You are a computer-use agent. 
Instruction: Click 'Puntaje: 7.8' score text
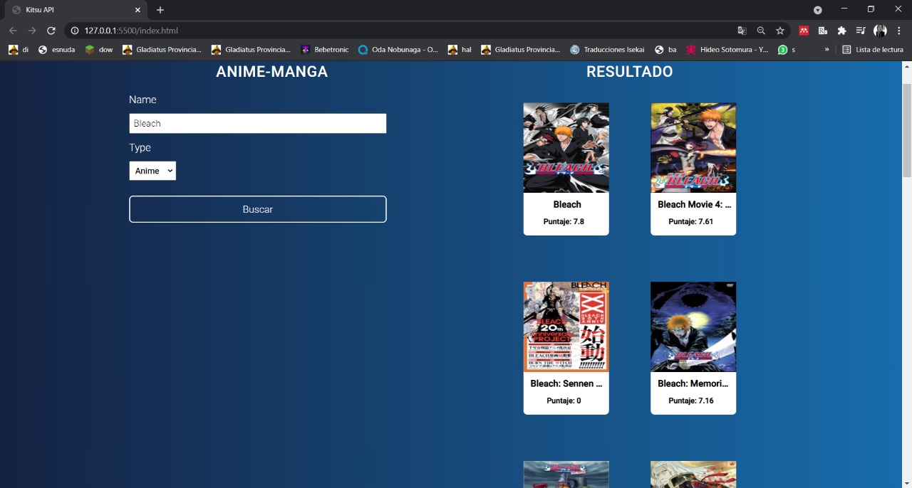tap(564, 222)
